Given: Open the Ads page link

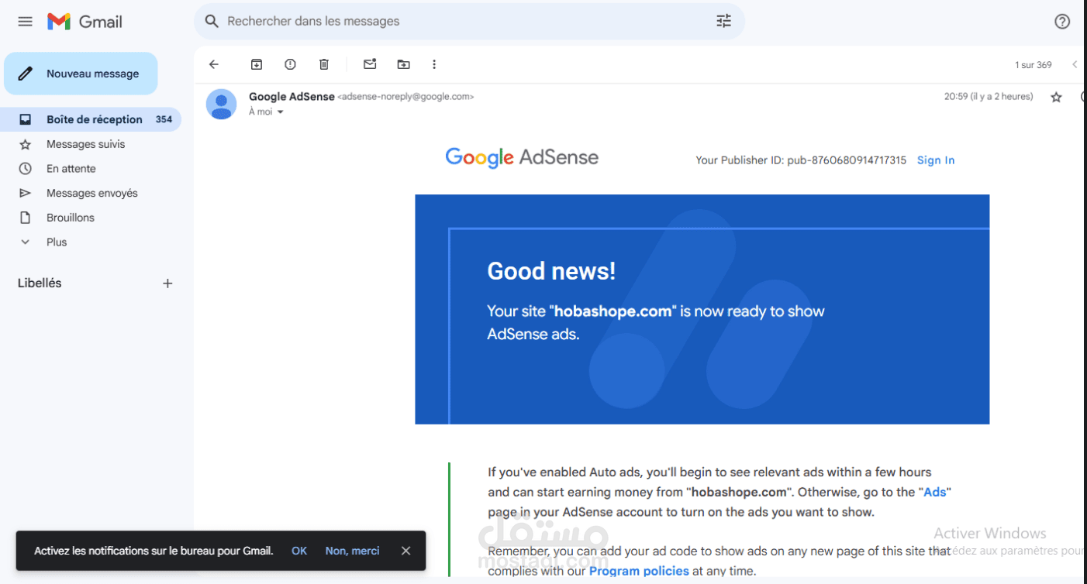Looking at the screenshot, I should pyautogui.click(x=935, y=492).
